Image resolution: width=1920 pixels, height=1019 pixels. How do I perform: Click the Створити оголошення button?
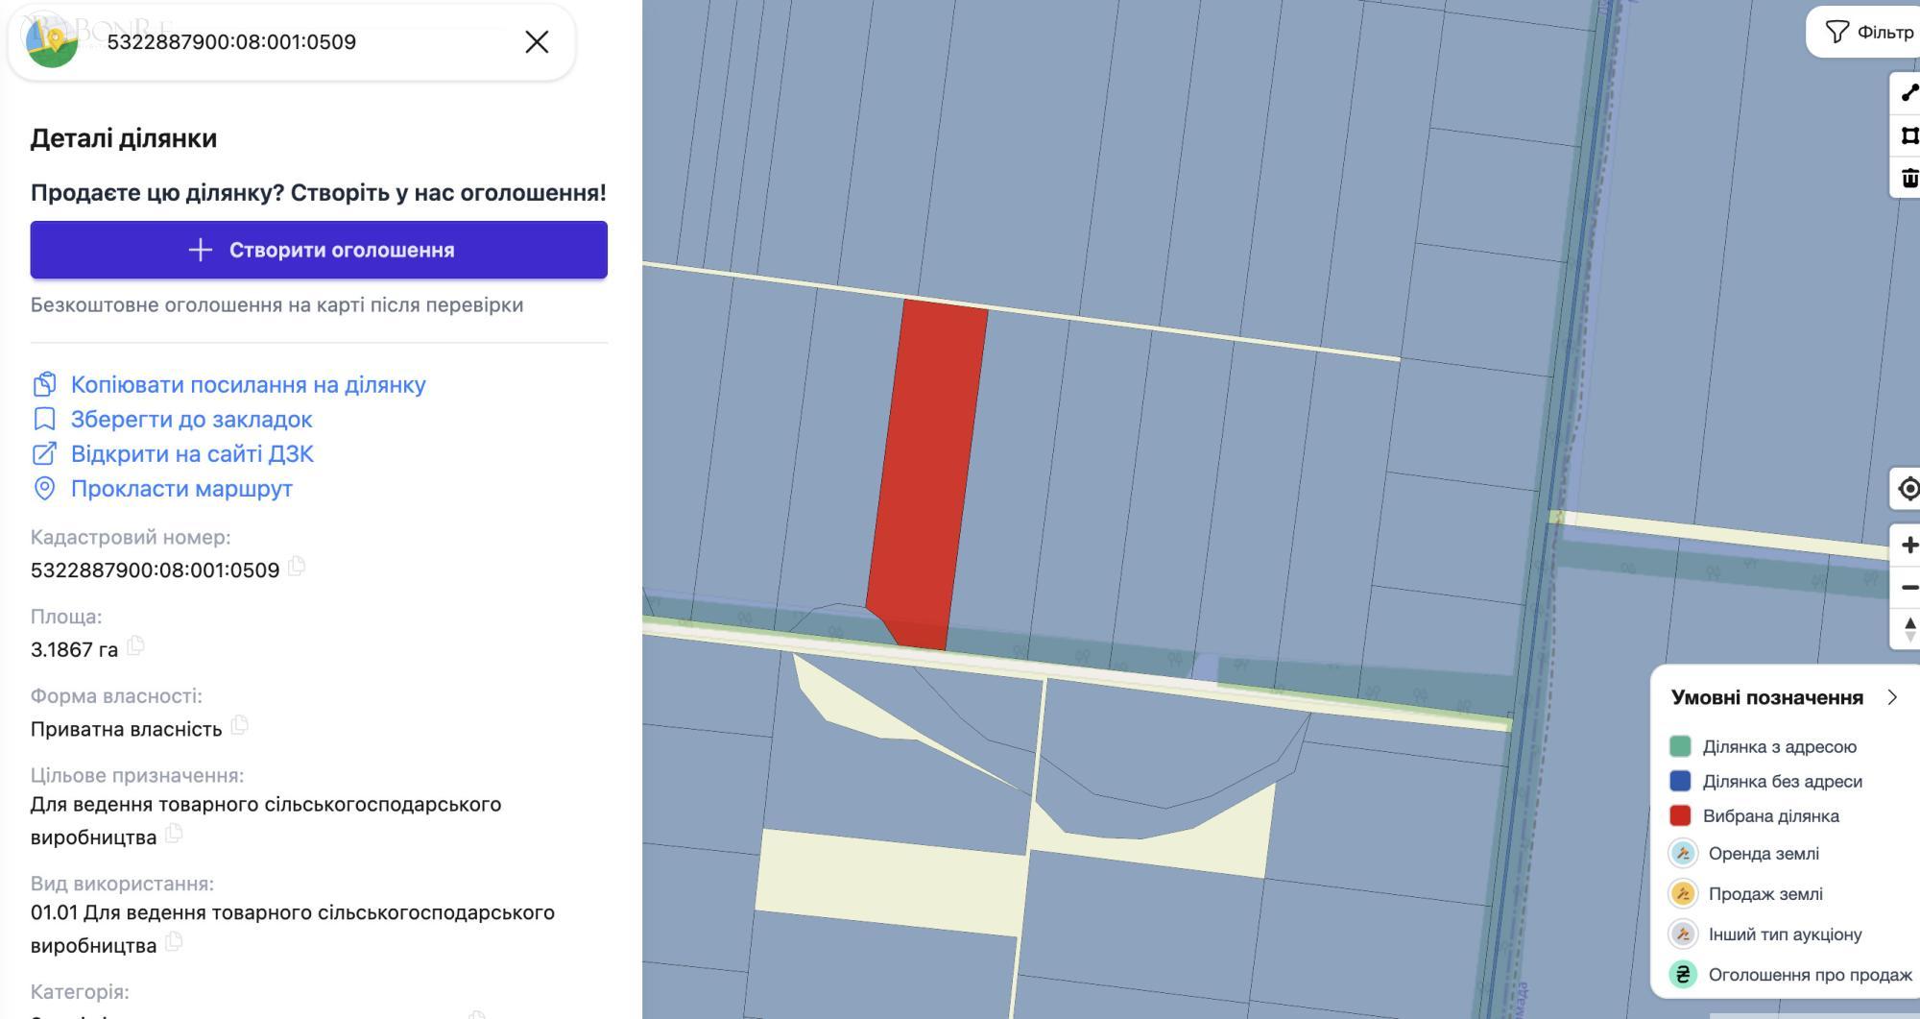coord(319,250)
